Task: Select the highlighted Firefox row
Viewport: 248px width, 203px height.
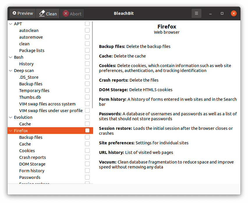Action: click(x=50, y=131)
